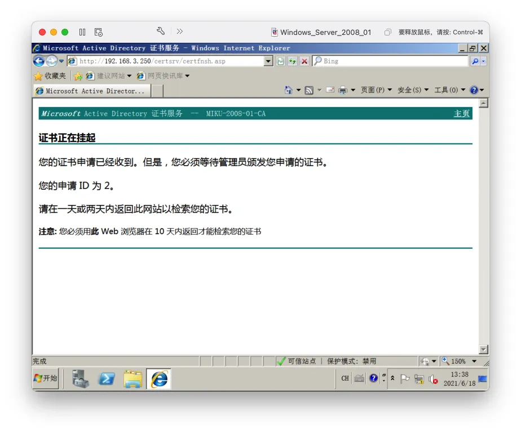This screenshot has height=433, width=521.
Task: Click the certsrv address bar
Action: click(165, 61)
